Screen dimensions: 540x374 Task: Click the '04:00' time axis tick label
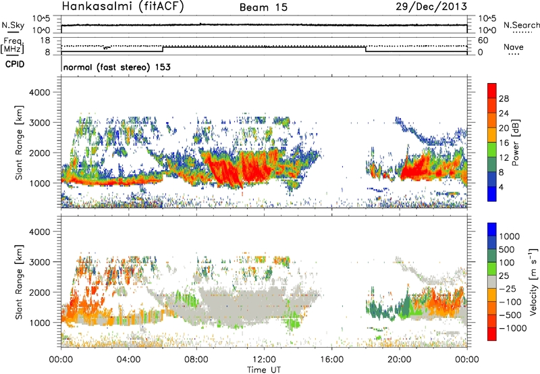coord(128,360)
